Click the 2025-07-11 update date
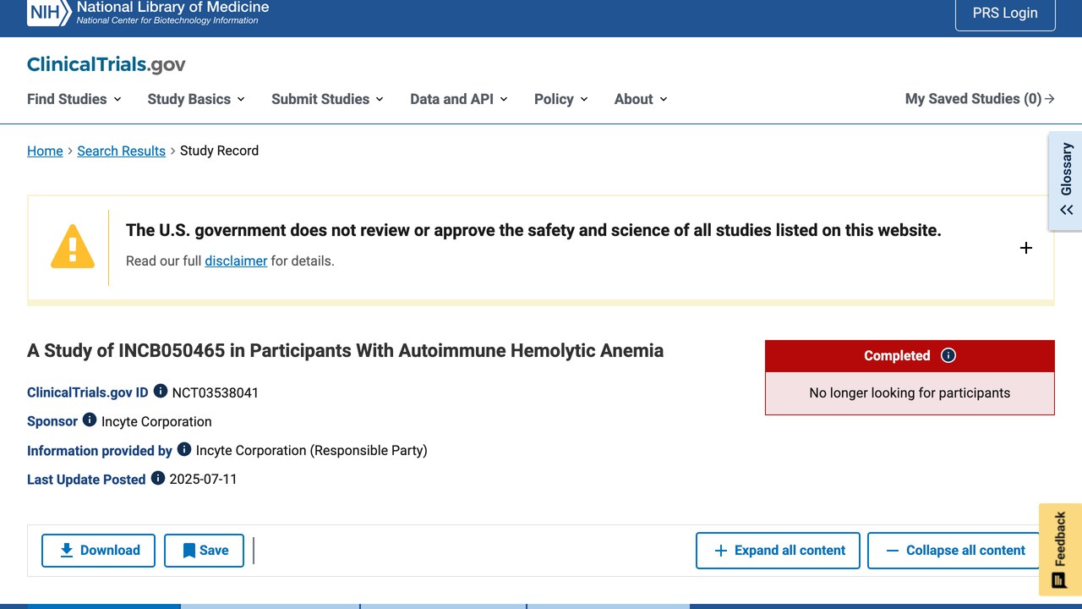1082x609 pixels. pos(203,479)
